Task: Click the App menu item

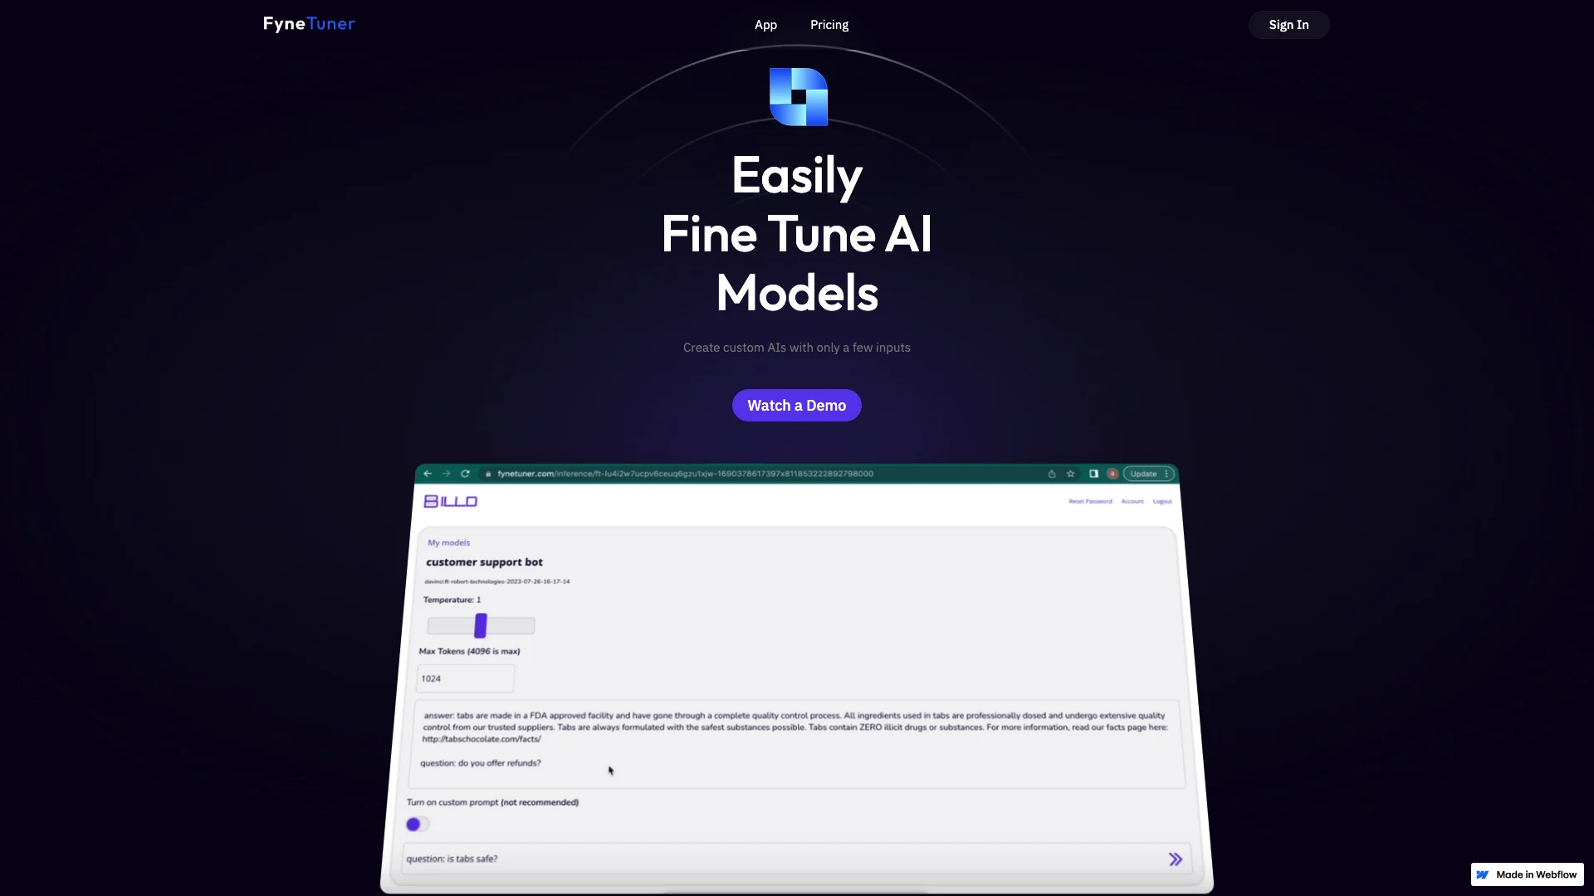Action: click(765, 25)
